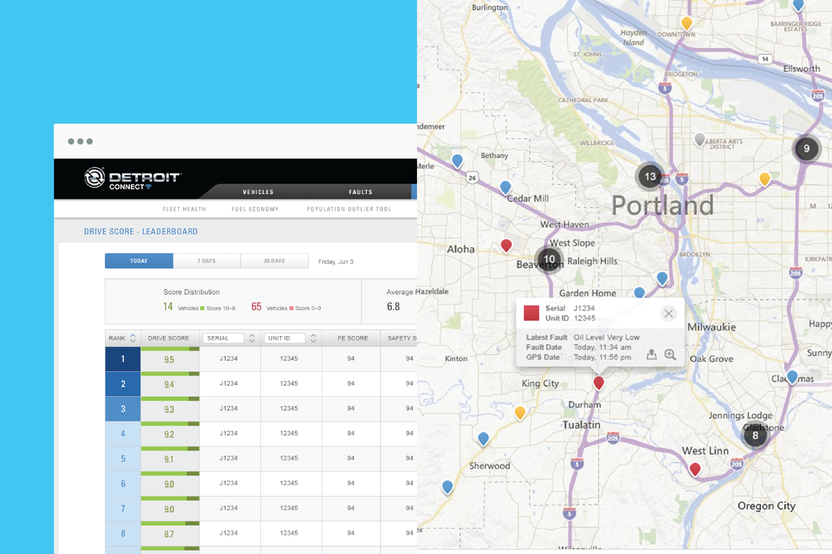Switch to 7 DAYS range
The width and height of the screenshot is (832, 554).
pyautogui.click(x=207, y=261)
